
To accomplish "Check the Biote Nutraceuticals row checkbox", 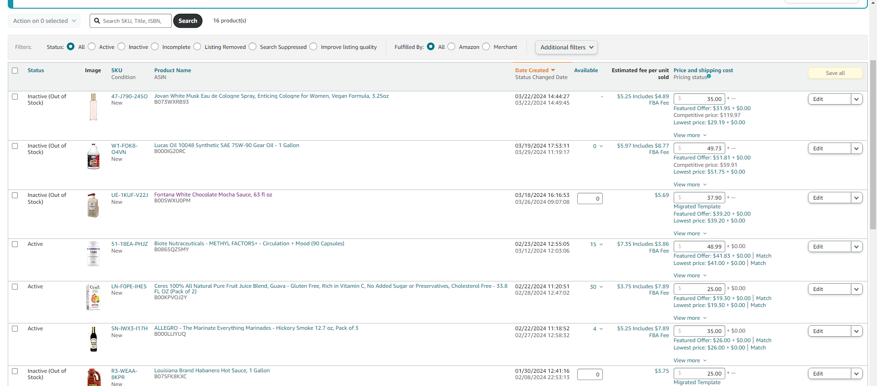I will [x=15, y=244].
